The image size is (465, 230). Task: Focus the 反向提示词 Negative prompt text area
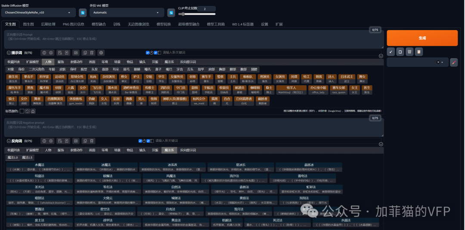(x=194, y=127)
